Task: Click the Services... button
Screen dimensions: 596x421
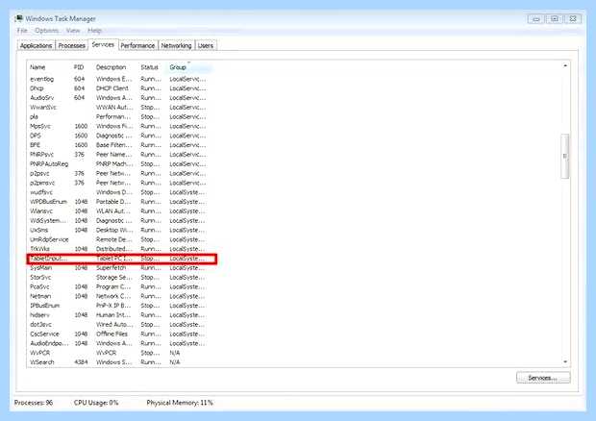Action: [543, 378]
